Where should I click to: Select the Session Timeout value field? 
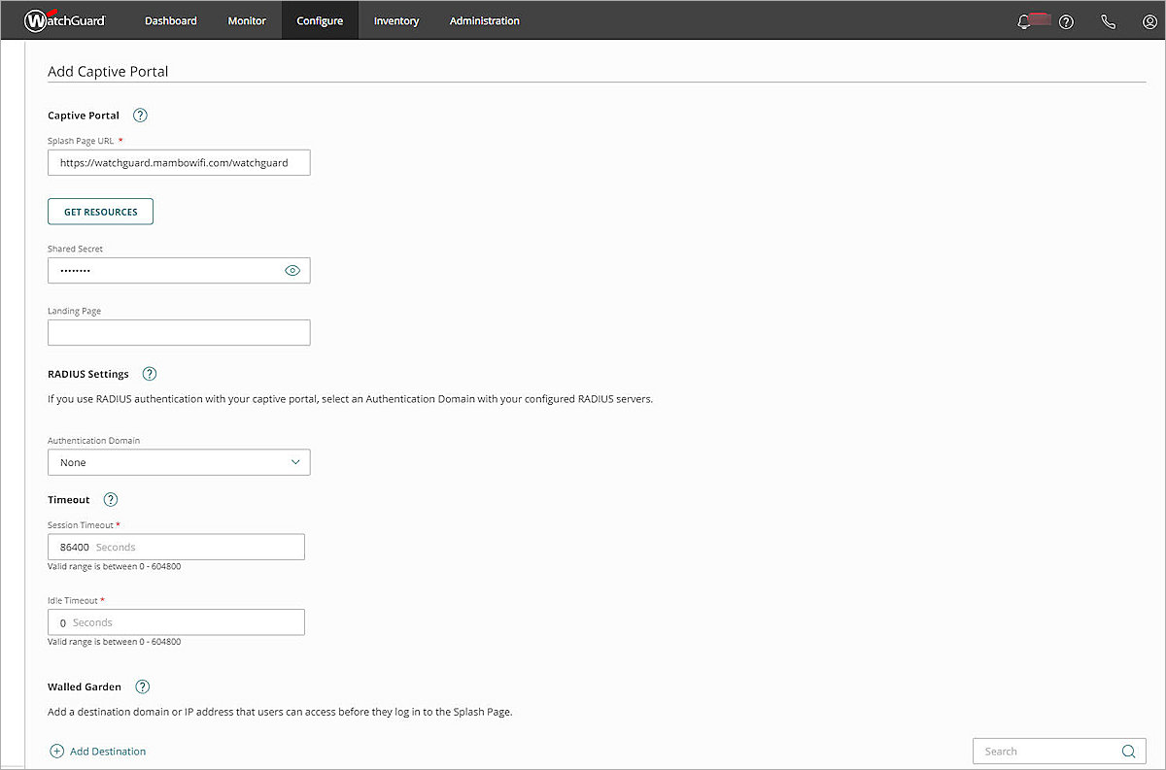tap(175, 547)
